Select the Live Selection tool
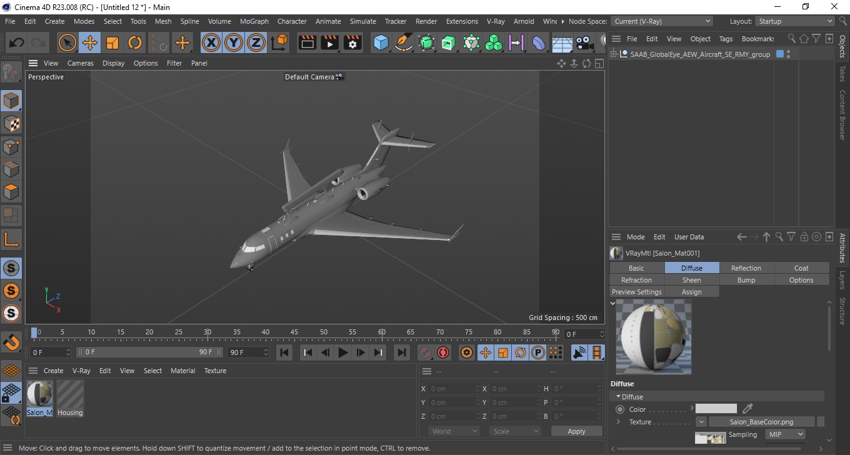The image size is (850, 455). pos(67,42)
